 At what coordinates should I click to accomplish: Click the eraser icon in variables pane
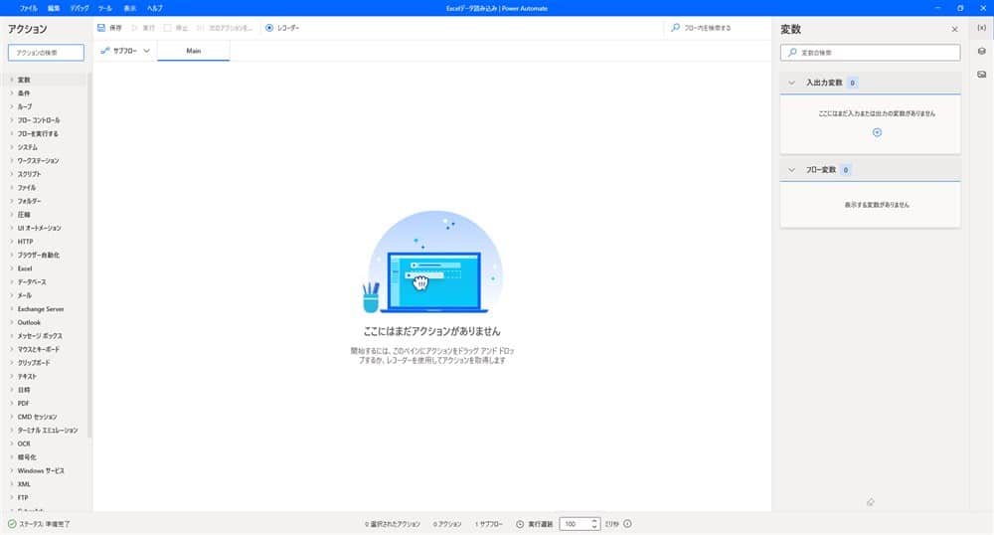point(871,502)
